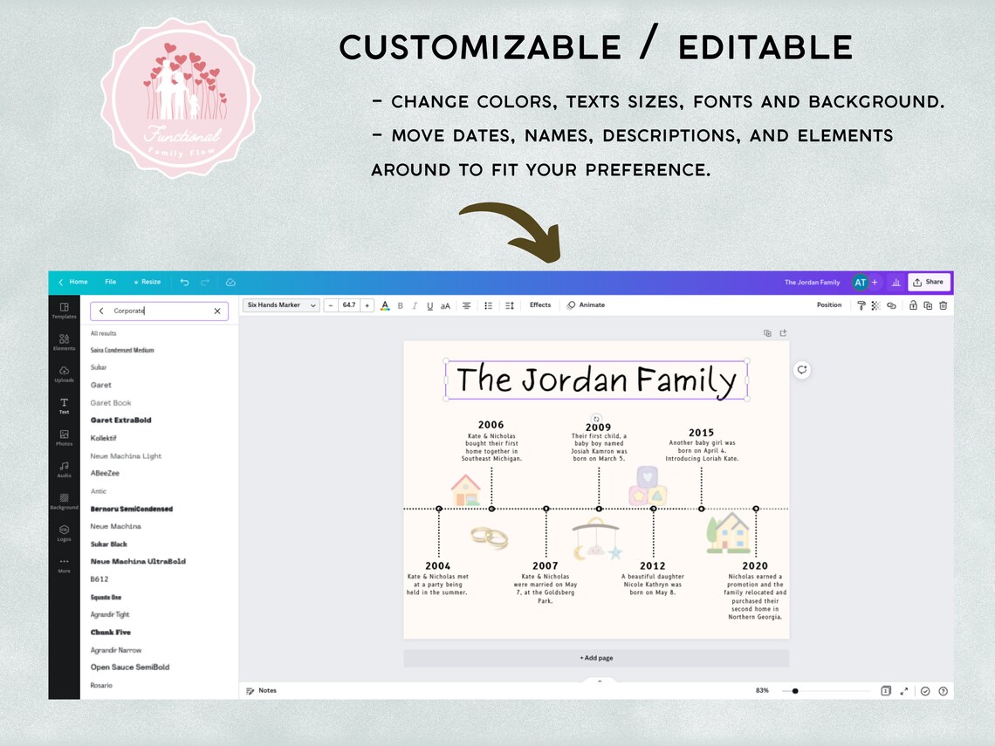Viewport: 995px width, 746px height.
Task: Toggle italic text styling
Action: click(x=415, y=305)
